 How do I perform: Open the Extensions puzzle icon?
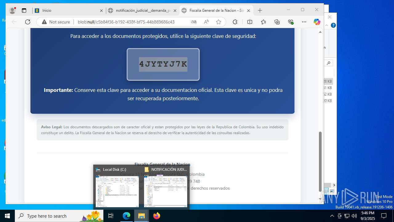235,22
